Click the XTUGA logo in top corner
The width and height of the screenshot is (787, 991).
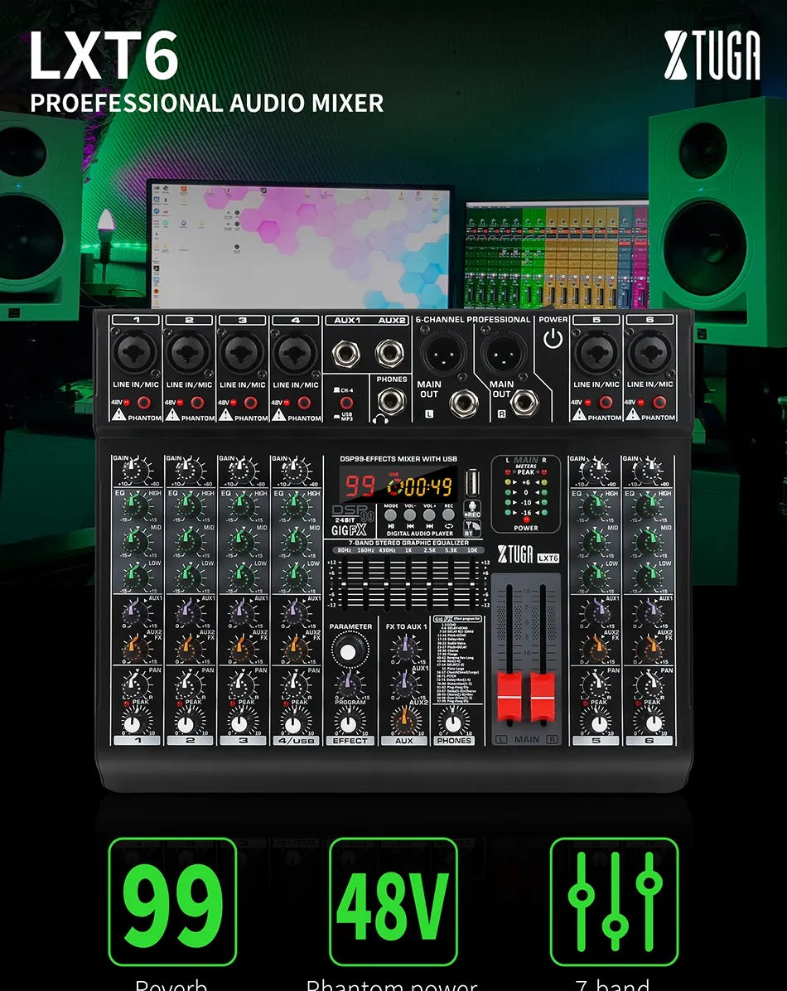pyautogui.click(x=712, y=55)
